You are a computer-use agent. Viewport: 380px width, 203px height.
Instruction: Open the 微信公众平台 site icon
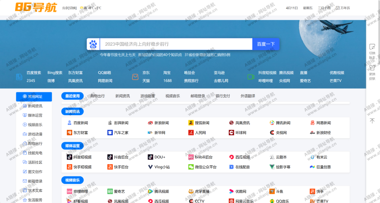(191, 167)
